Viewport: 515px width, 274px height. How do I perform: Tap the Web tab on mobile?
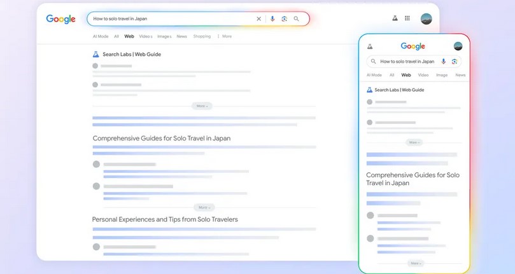406,75
